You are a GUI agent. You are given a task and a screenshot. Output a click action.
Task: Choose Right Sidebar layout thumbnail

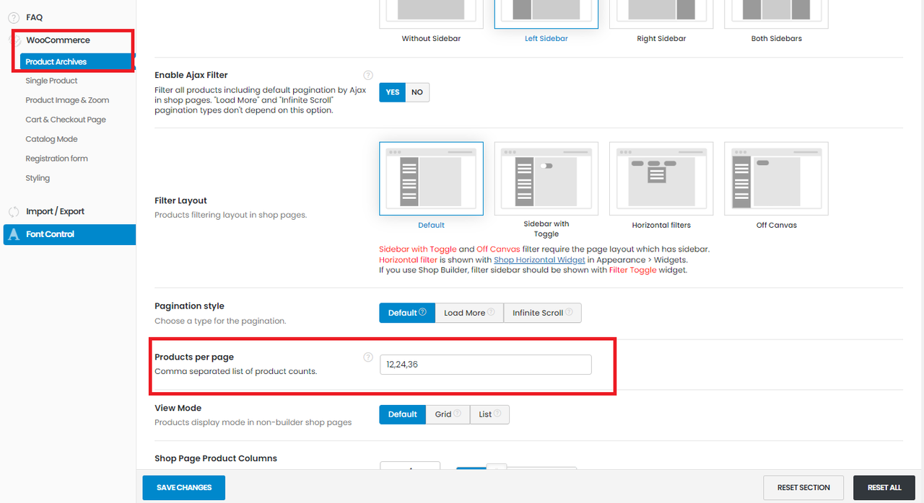coord(661,14)
